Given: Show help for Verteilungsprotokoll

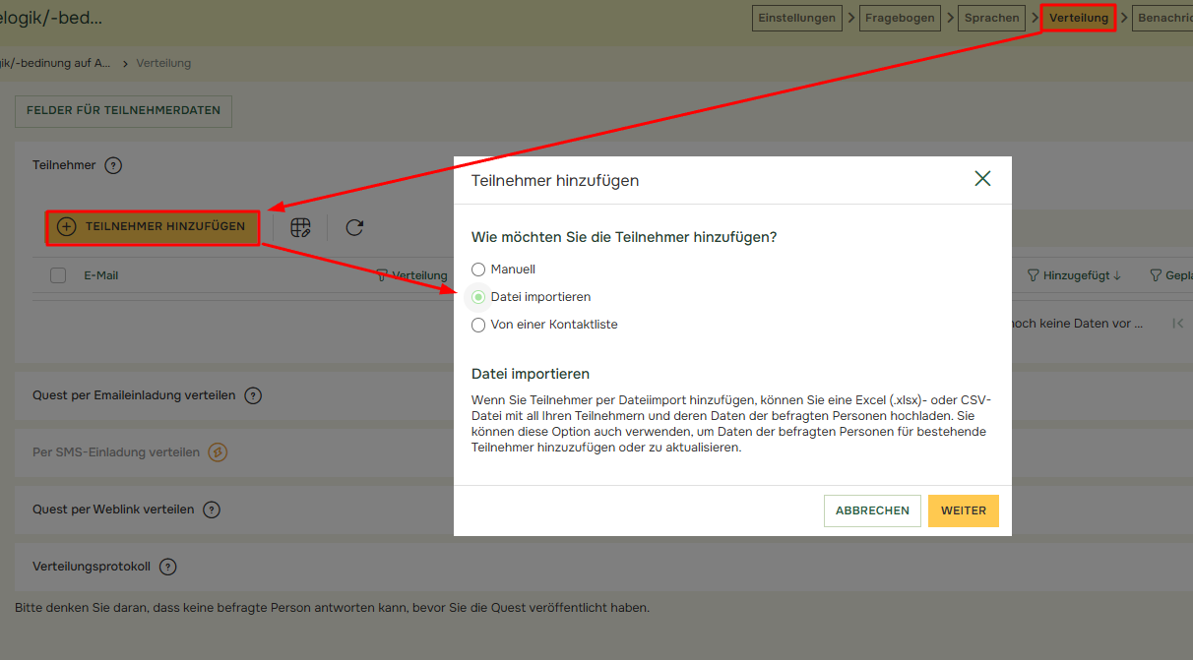Looking at the screenshot, I should tap(168, 567).
